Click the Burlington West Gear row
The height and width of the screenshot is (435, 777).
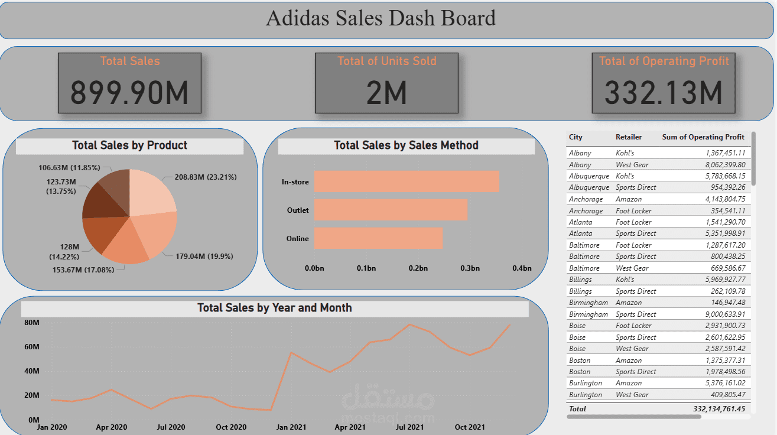point(658,395)
